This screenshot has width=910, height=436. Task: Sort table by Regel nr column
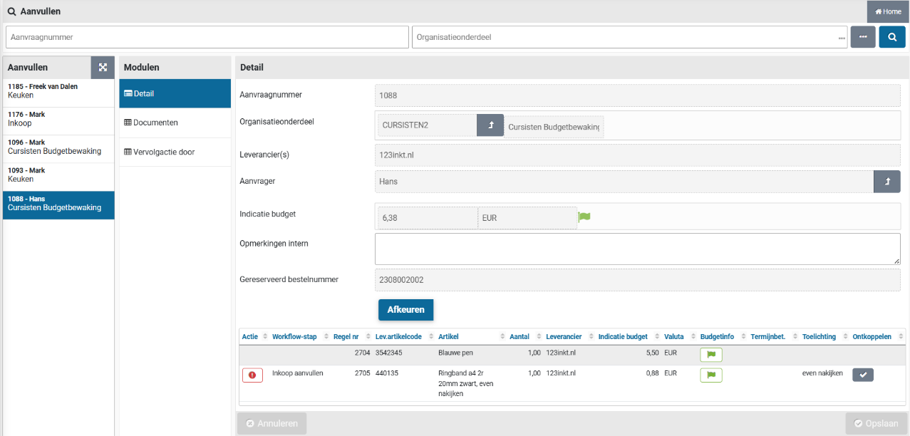[346, 336]
